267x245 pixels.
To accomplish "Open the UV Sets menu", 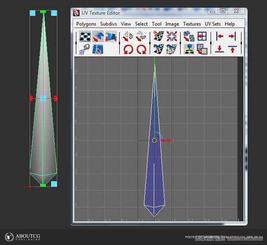I will click(213, 24).
